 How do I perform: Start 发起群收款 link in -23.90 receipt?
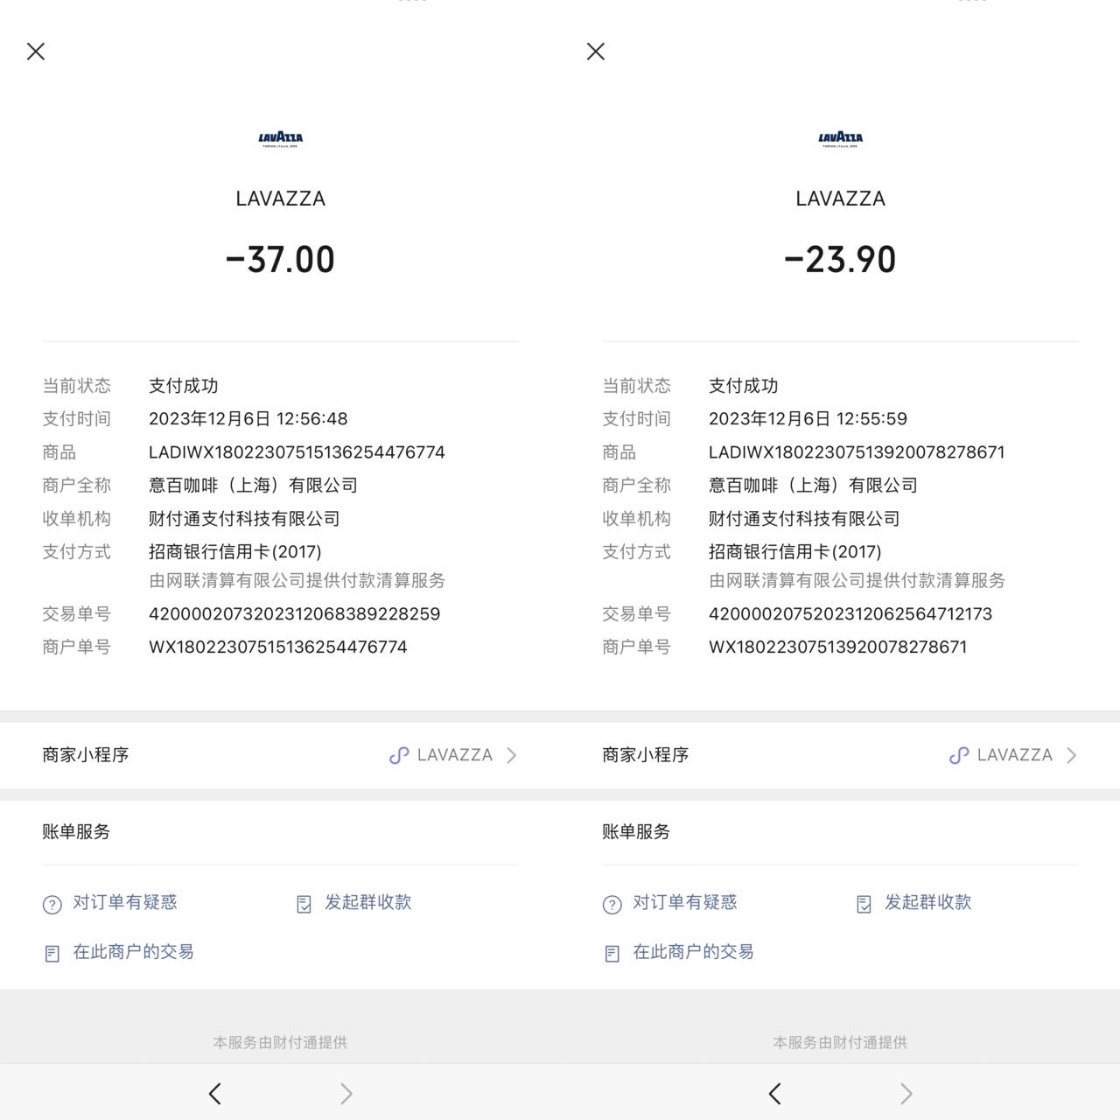[928, 902]
